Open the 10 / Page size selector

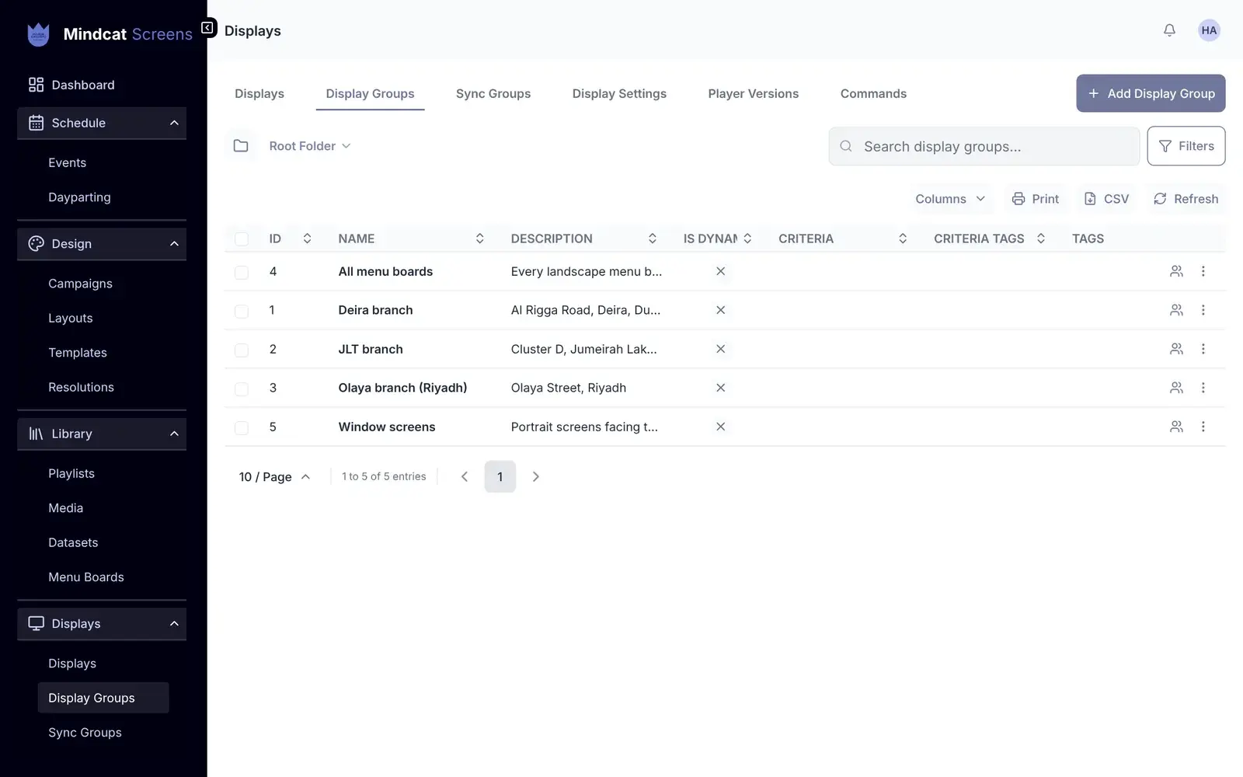pos(275,476)
